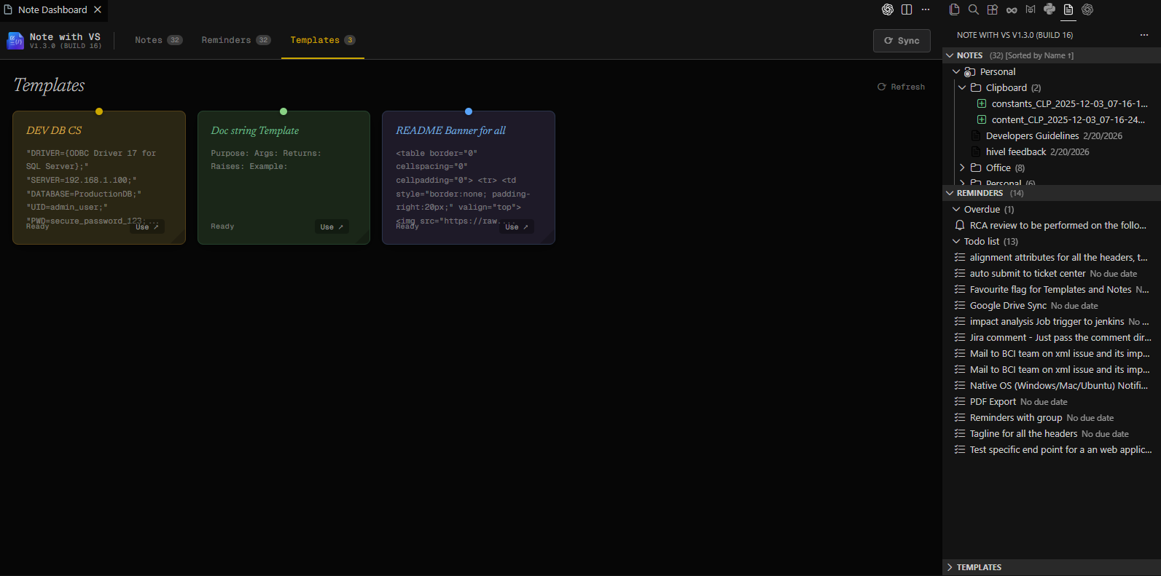Open the infinity-loop sidebar icon
This screenshot has height=576, width=1161.
tap(1012, 9)
